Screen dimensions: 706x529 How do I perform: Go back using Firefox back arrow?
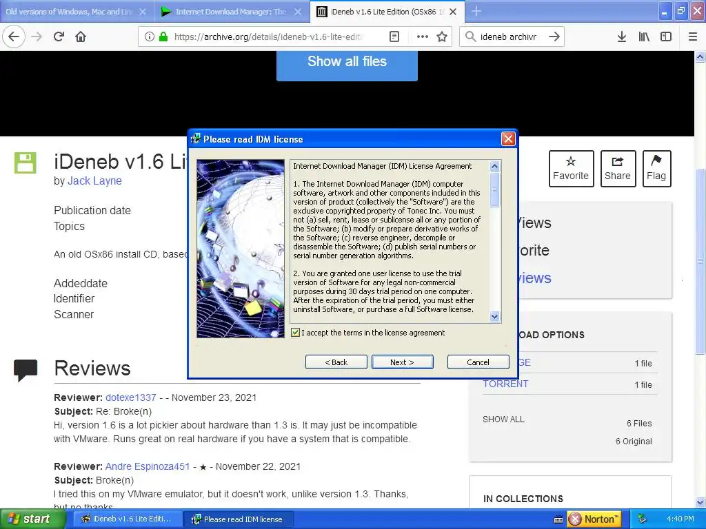point(14,37)
